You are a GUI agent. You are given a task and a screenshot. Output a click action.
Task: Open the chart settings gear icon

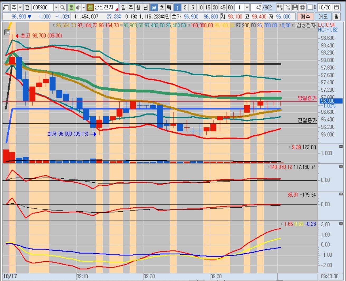pos(302,7)
